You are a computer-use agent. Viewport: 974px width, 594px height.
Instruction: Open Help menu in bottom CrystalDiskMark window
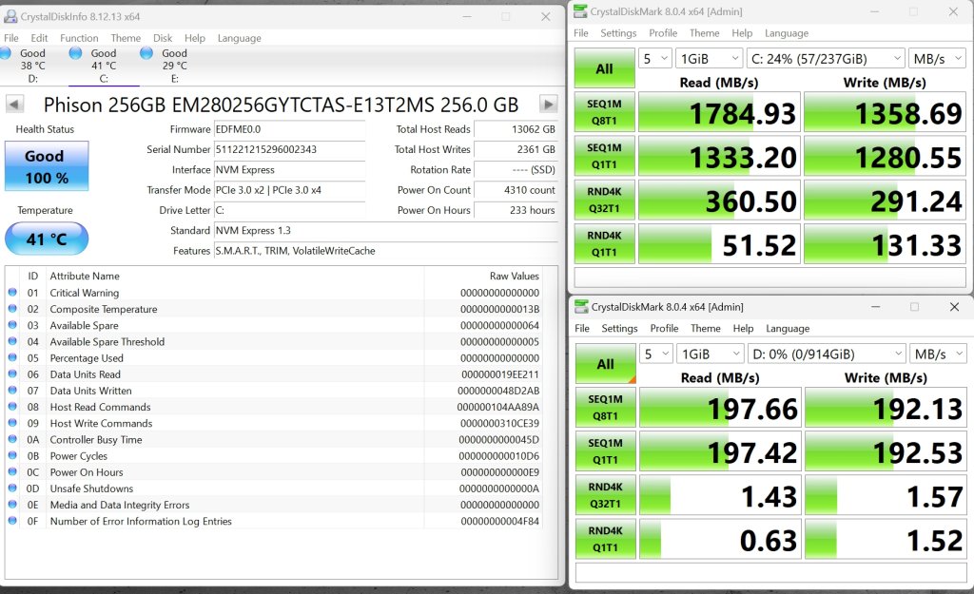point(743,328)
